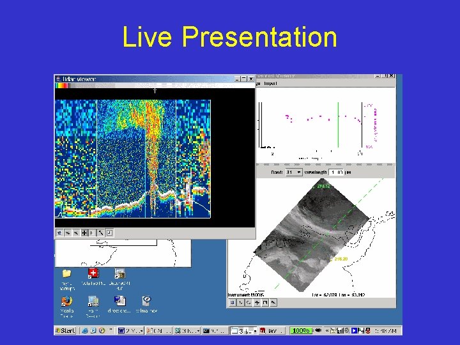
Task: Switch to the command prompt taskbar button
Action: tap(215, 331)
